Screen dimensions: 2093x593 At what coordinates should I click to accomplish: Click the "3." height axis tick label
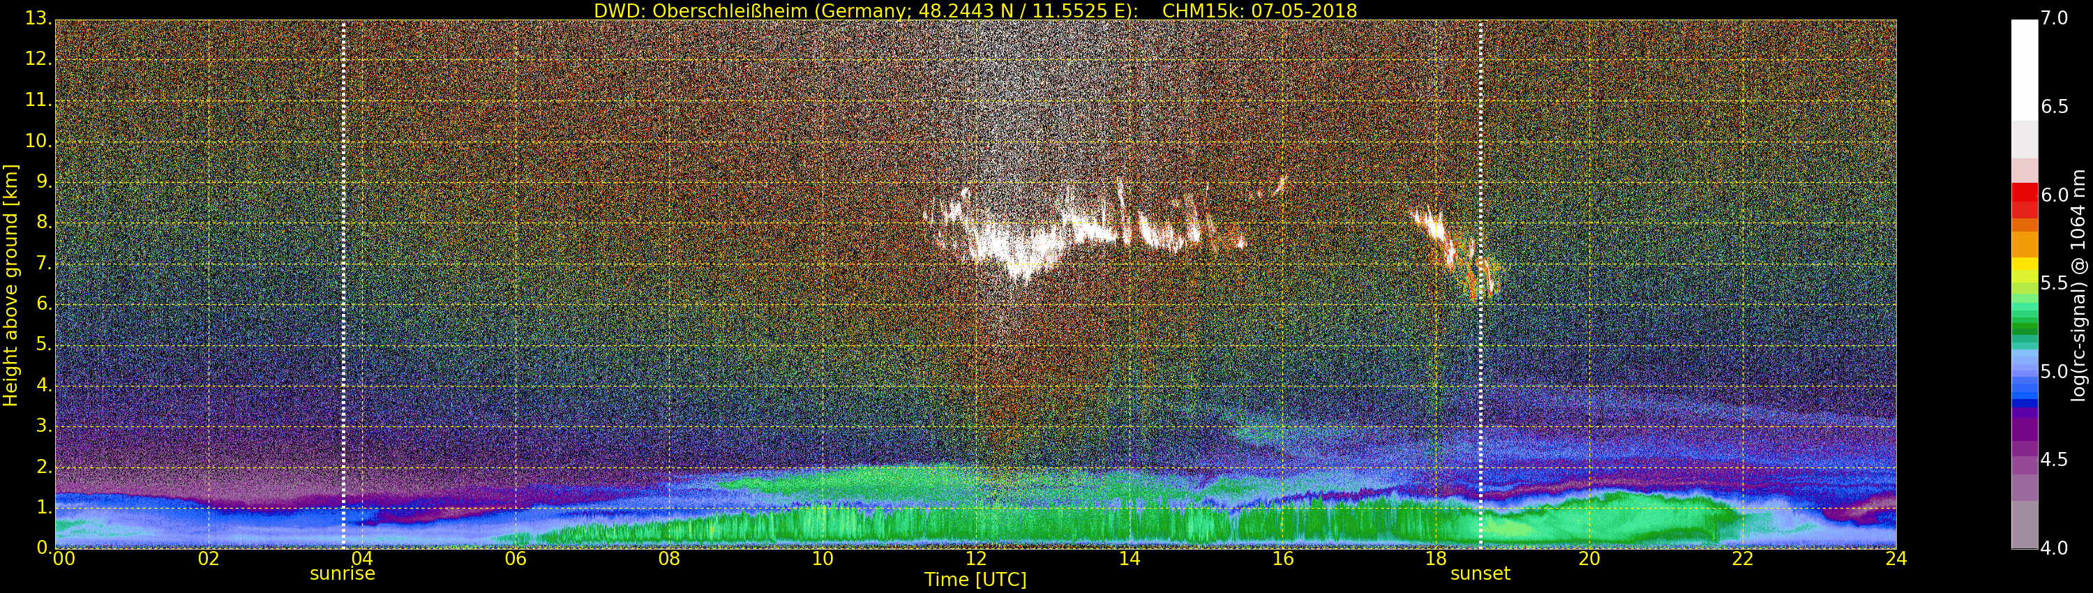43,426
